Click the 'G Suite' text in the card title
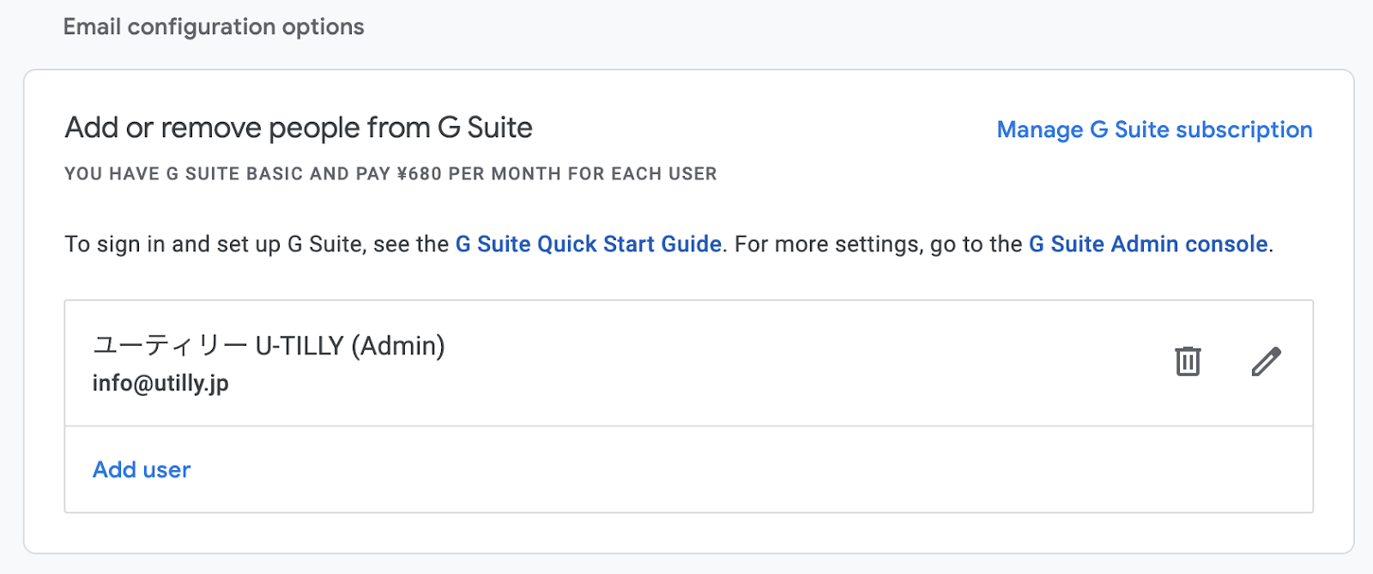Viewport: 1373px width, 574px height. point(485,129)
